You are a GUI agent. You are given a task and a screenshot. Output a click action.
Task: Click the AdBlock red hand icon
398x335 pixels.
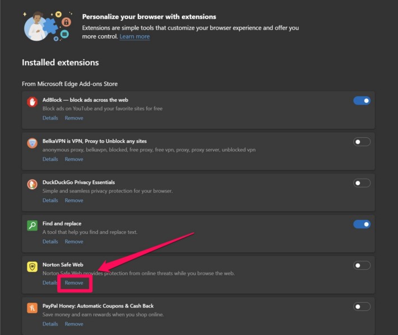pos(32,102)
